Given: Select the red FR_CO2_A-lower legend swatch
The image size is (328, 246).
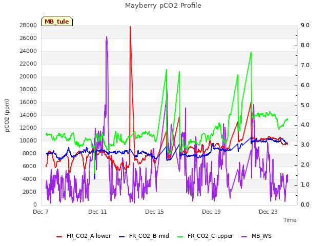Looking at the screenshot, I should point(59,237).
